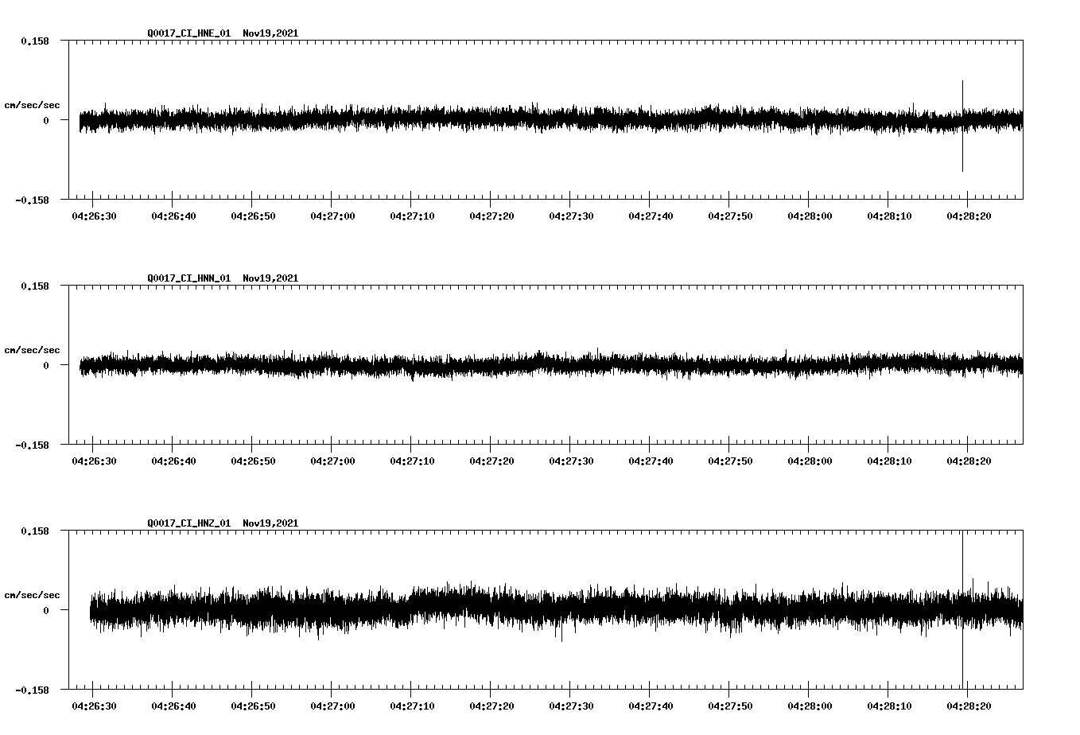This screenshot has height=735, width=1080.
Task: Click 04:27:40 on the HNN time axis
Action: pyautogui.click(x=651, y=461)
